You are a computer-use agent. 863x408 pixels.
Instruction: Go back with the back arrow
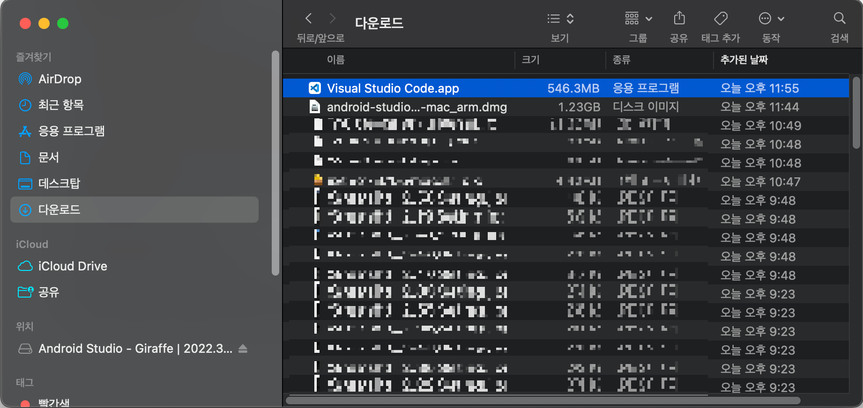[308, 19]
